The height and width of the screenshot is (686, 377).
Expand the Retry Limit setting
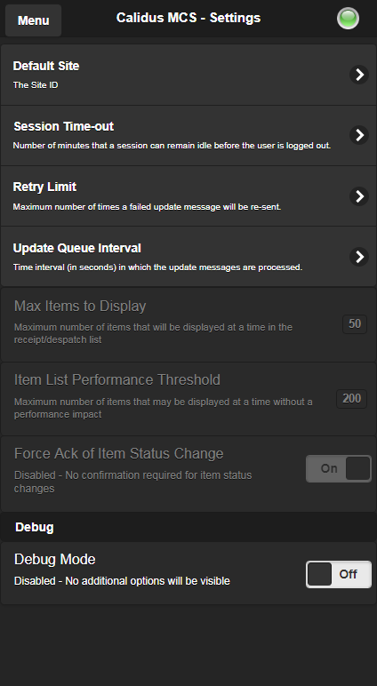(x=188, y=196)
